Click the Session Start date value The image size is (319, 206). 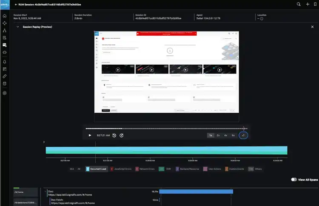27,18
